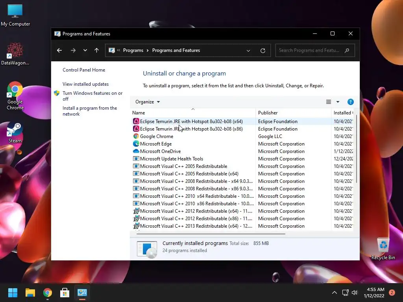Image resolution: width=403 pixels, height=302 pixels.
Task: Open the notification badge showing 2
Action: pos(392,293)
